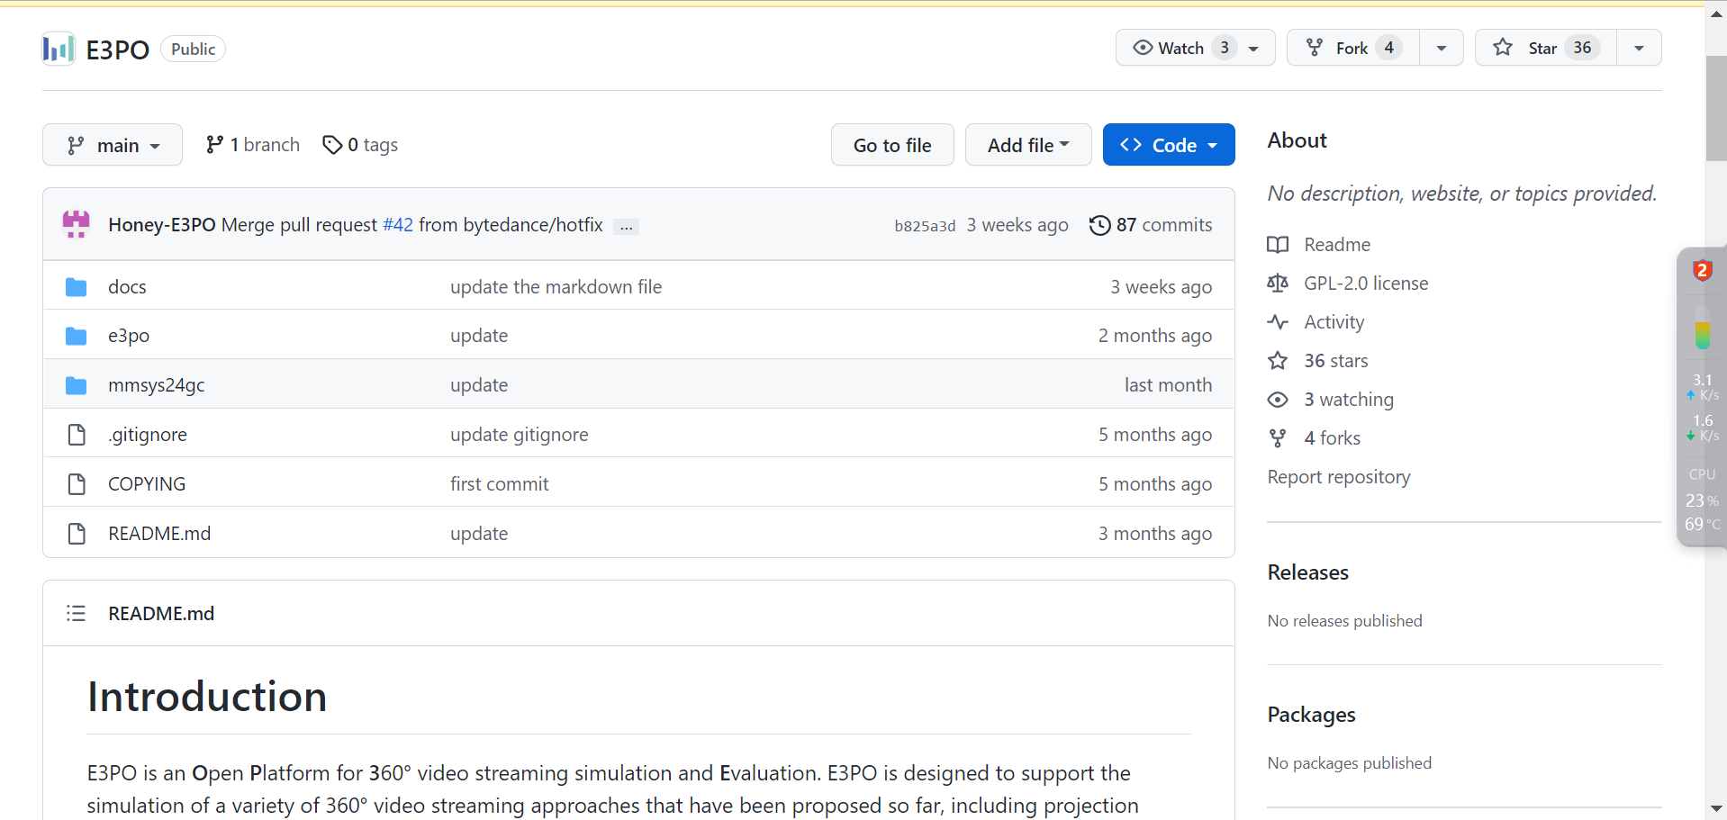Expand the commit message ellipsis

(627, 227)
